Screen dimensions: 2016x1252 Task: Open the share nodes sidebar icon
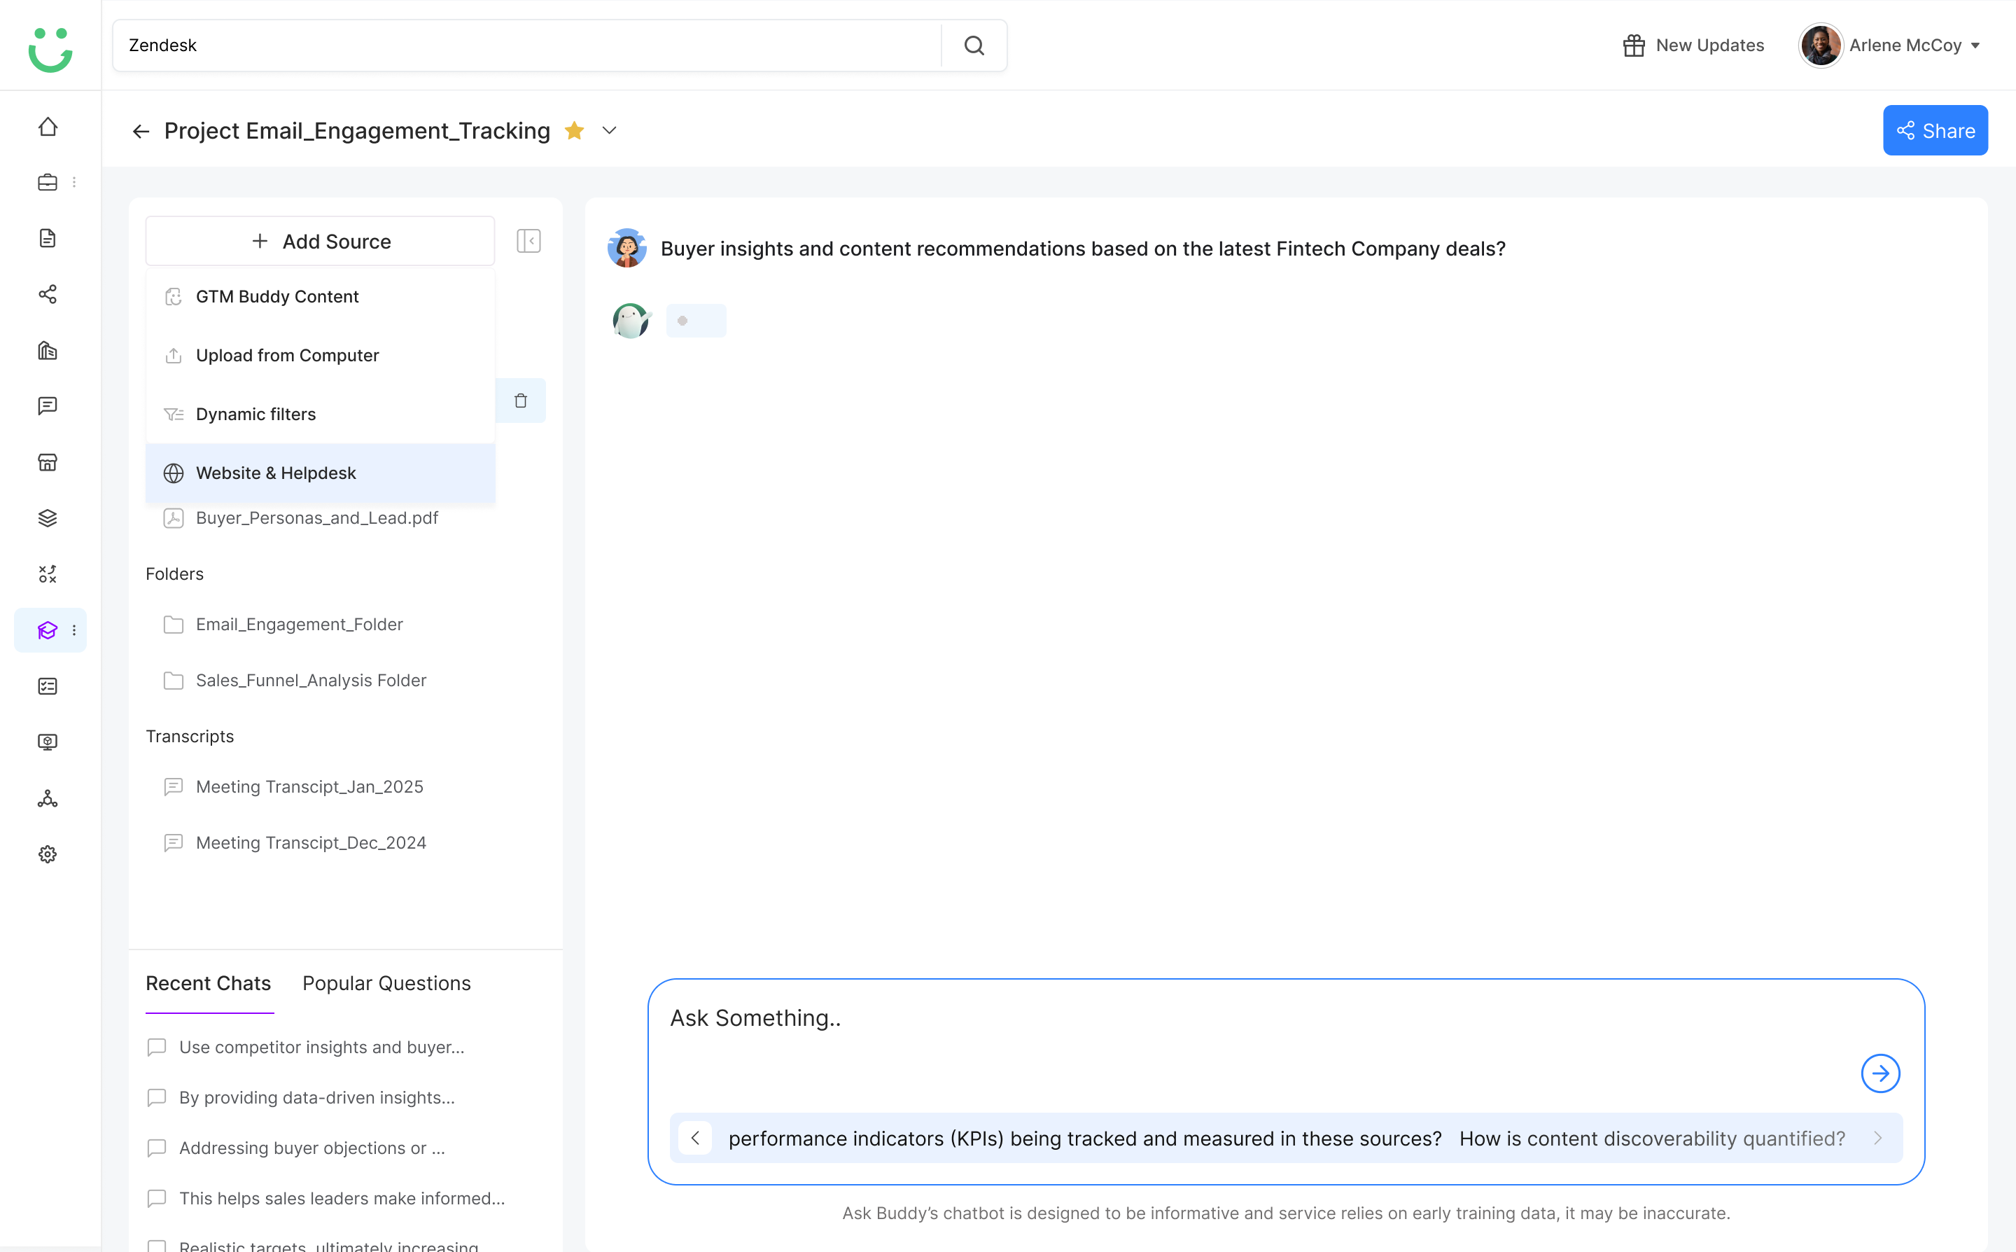tap(48, 294)
